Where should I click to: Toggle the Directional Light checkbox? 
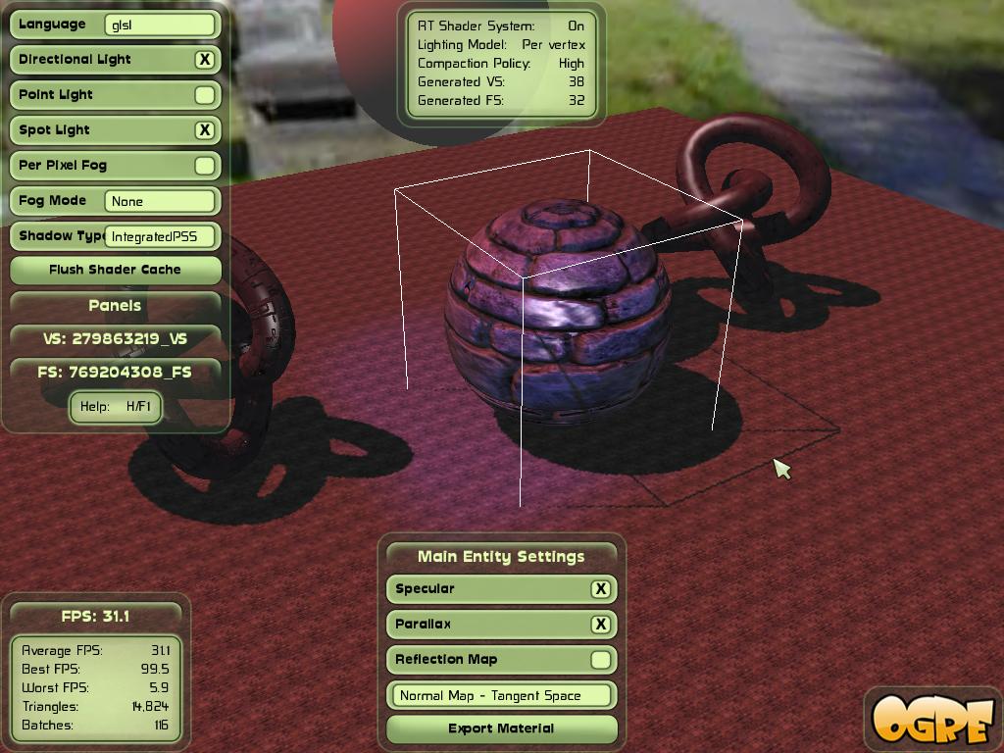[204, 60]
